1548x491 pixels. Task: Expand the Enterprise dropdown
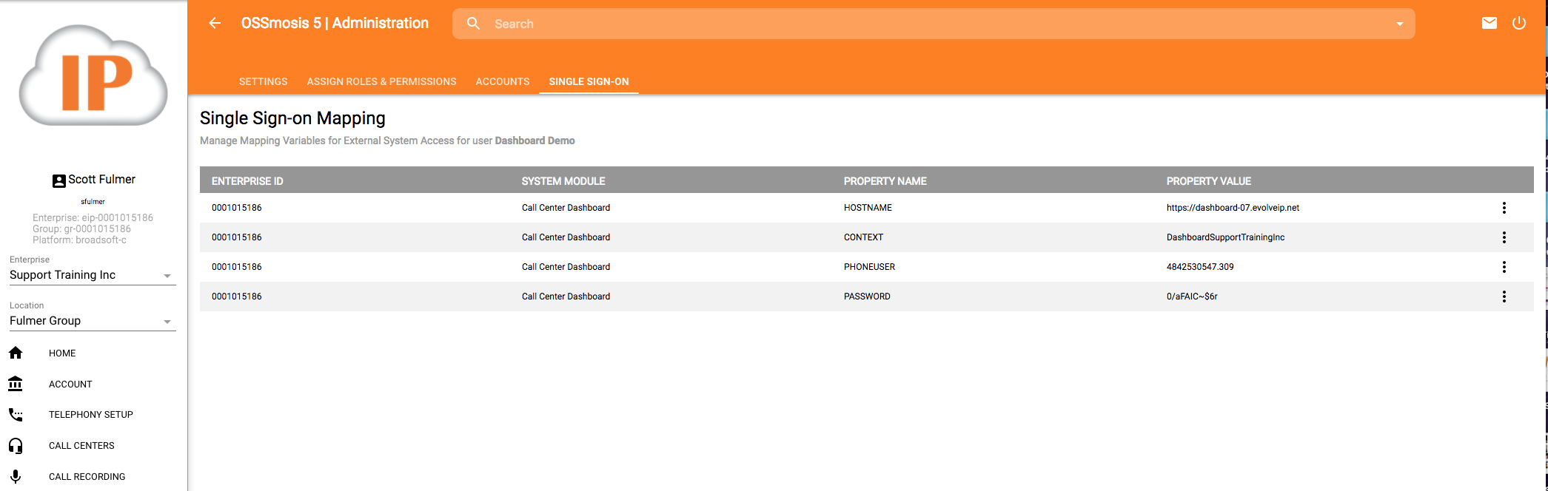(x=167, y=276)
